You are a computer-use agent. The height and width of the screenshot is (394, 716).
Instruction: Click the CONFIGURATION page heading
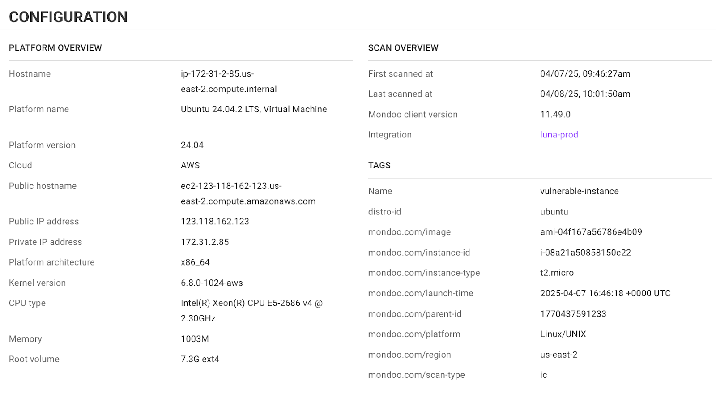68,17
